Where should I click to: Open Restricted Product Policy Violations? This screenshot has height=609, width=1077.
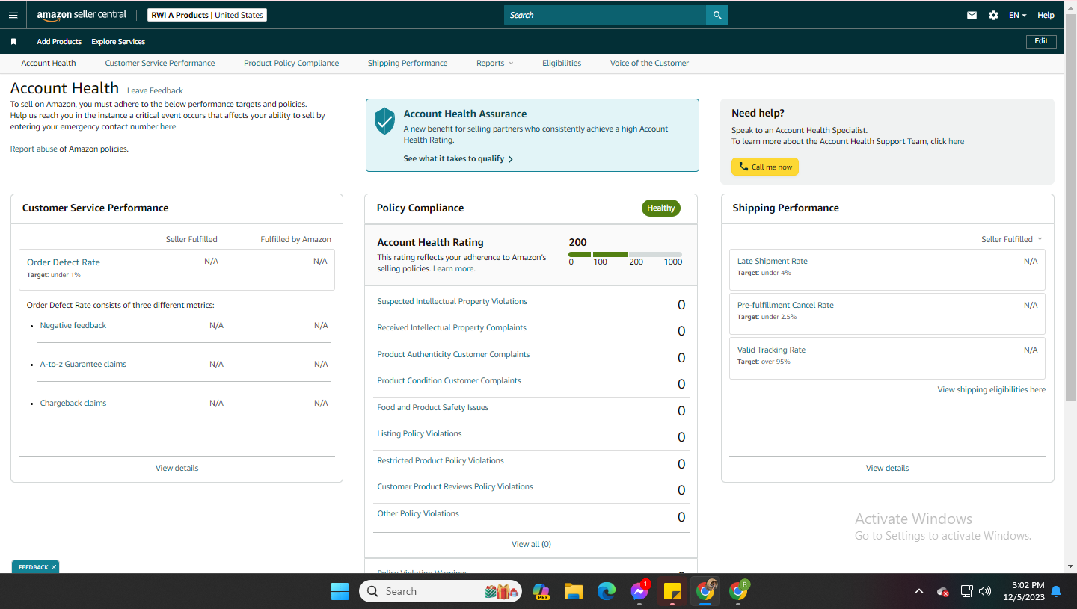[x=441, y=460]
